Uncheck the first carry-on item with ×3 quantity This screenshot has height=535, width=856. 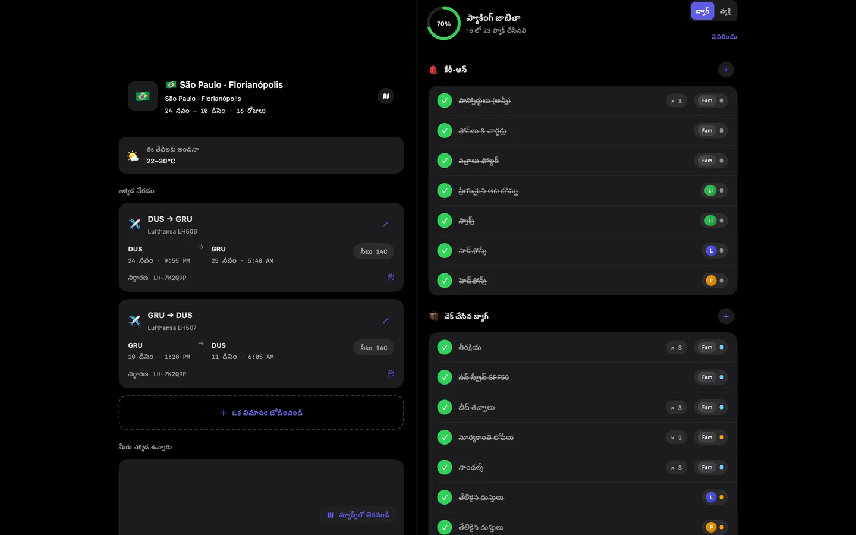pyautogui.click(x=445, y=100)
